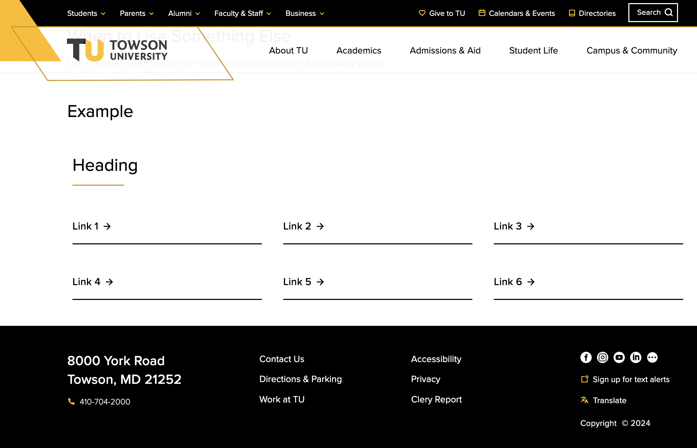
Task: Click the YouTube icon in footer
Action: click(x=619, y=357)
